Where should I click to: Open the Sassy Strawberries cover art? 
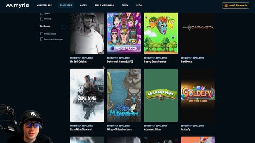[x=161, y=33]
